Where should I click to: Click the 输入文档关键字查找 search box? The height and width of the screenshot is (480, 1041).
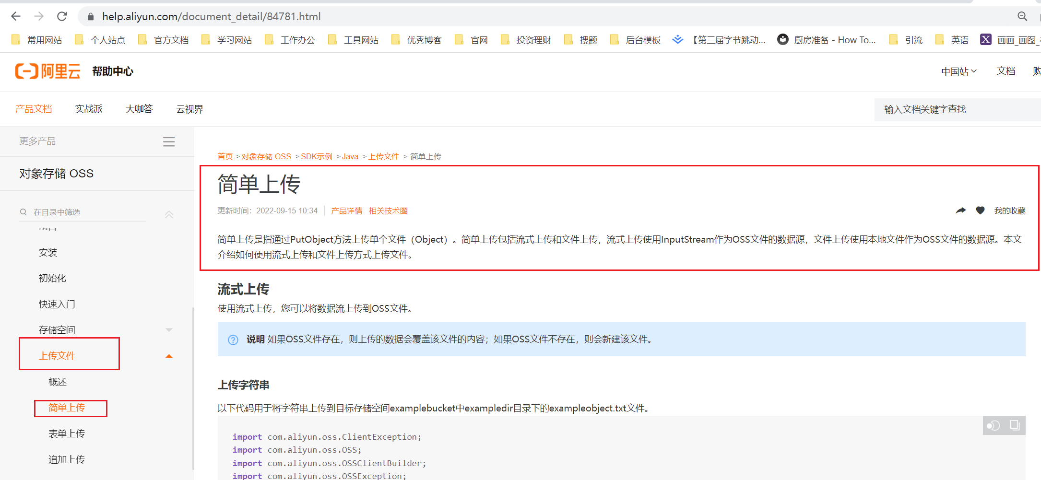958,109
